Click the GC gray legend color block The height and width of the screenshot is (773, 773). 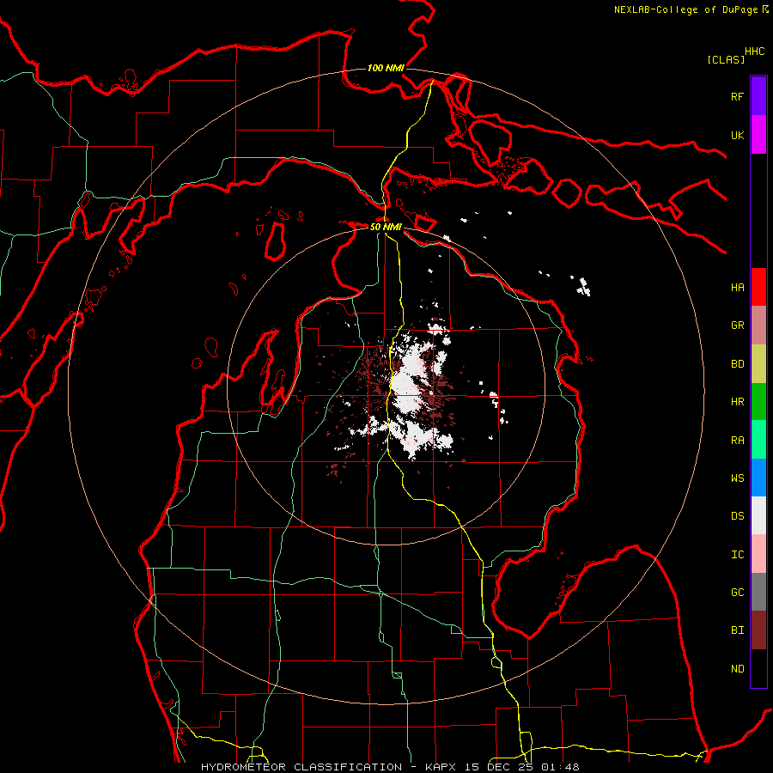click(x=758, y=592)
